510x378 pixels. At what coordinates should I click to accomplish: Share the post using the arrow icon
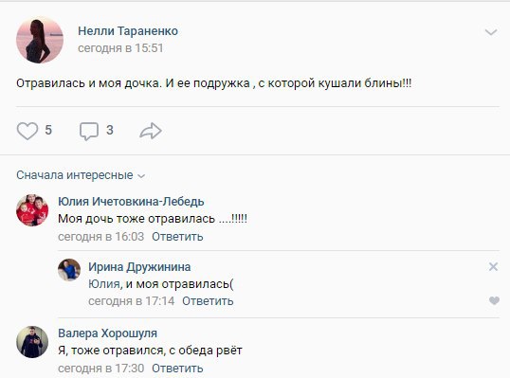click(x=151, y=131)
